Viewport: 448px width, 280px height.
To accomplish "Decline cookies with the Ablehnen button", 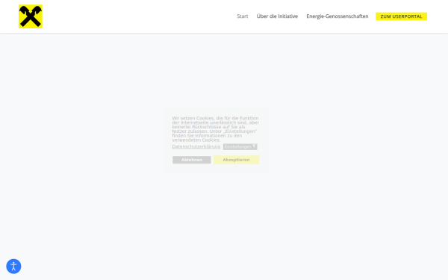I will (x=192, y=160).
